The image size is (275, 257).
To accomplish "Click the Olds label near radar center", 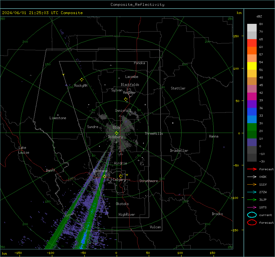I will point(116,127).
